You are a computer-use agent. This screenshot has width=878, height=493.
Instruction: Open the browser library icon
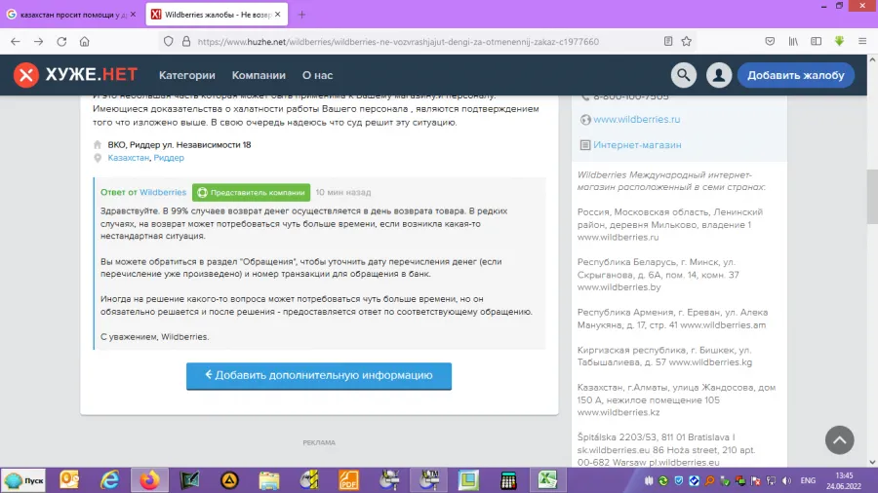793,41
